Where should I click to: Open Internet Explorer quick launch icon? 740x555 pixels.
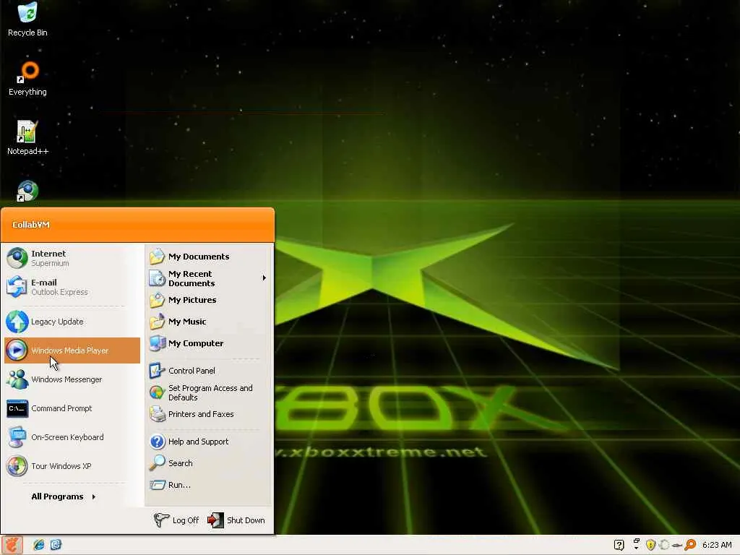39,545
